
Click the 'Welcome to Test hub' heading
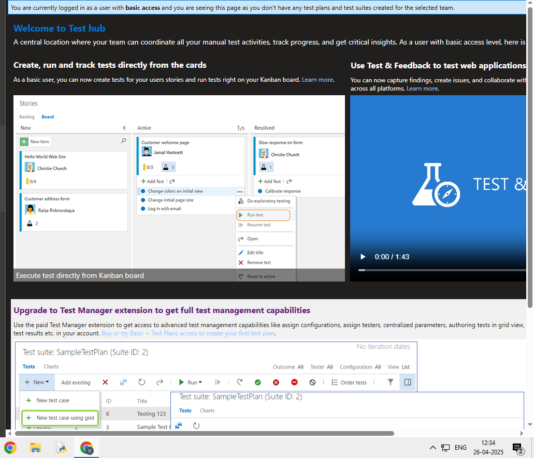pos(59,28)
